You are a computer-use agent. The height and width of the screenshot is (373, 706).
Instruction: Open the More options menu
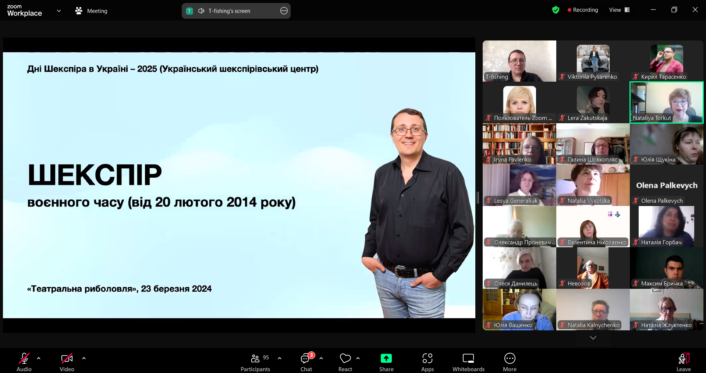[510, 362]
